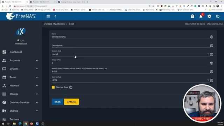224x126 pixels.
Task: Open Accounts in the sidebar
Action: point(15,61)
